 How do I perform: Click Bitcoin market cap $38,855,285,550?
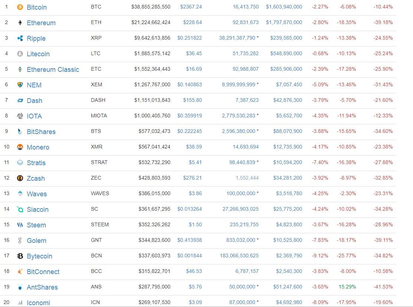(151, 7)
